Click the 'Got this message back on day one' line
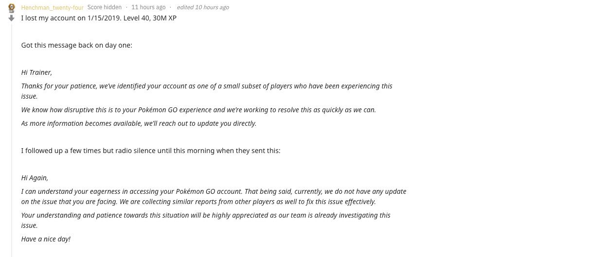The image size is (589, 257). coord(77,45)
